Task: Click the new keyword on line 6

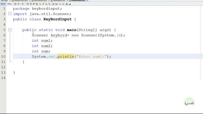Action: (75, 35)
